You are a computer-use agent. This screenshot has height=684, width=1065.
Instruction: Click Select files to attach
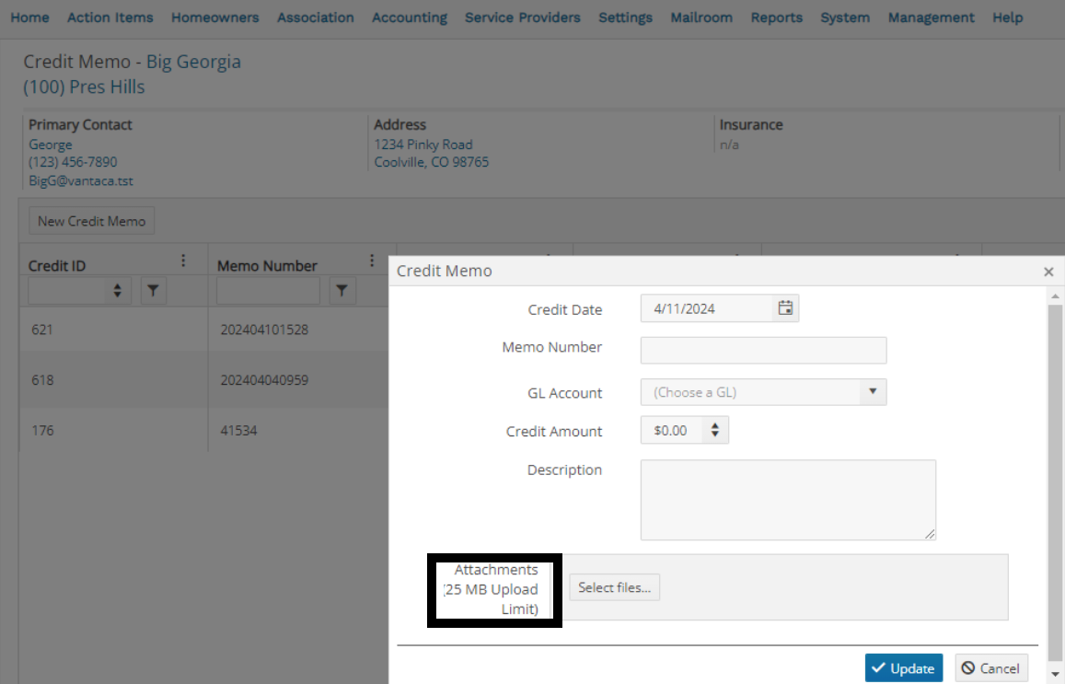[x=615, y=587]
